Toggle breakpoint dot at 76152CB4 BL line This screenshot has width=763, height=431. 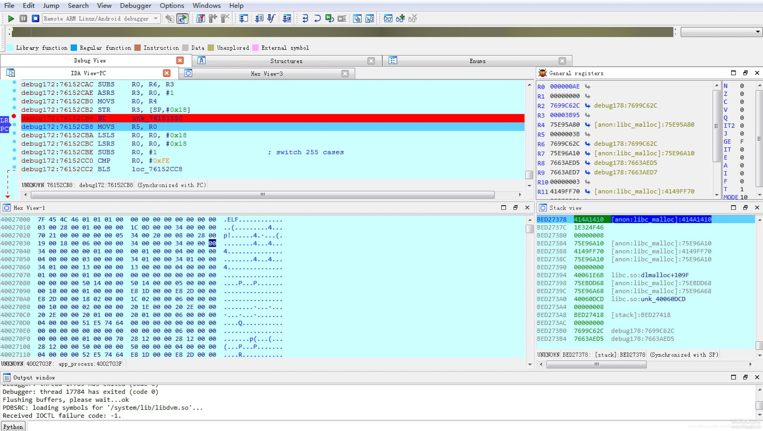pyautogui.click(x=14, y=116)
